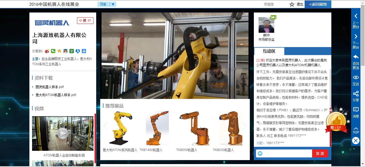Like the booth with 赞 17 button
The width and height of the screenshot is (365, 167).
click(85, 20)
